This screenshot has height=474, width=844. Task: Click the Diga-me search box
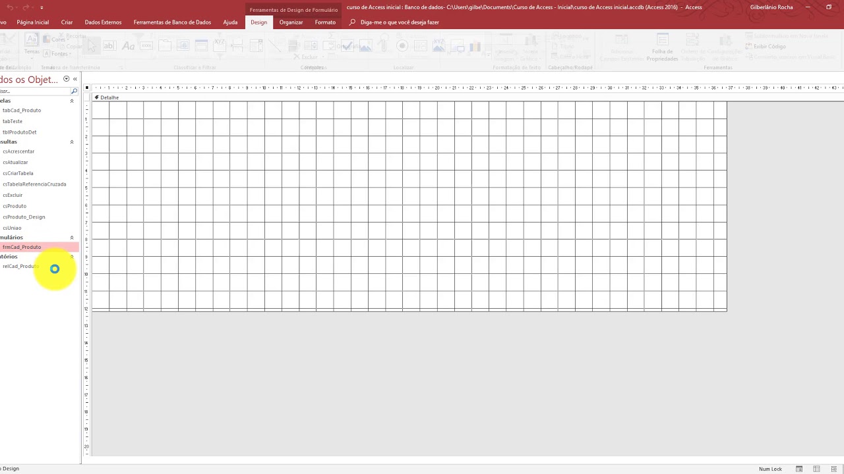pyautogui.click(x=394, y=22)
